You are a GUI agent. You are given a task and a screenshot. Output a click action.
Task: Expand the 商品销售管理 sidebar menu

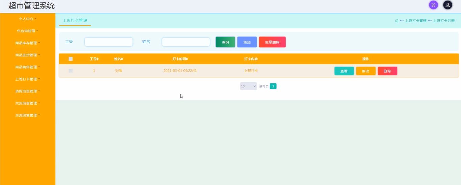click(x=28, y=67)
